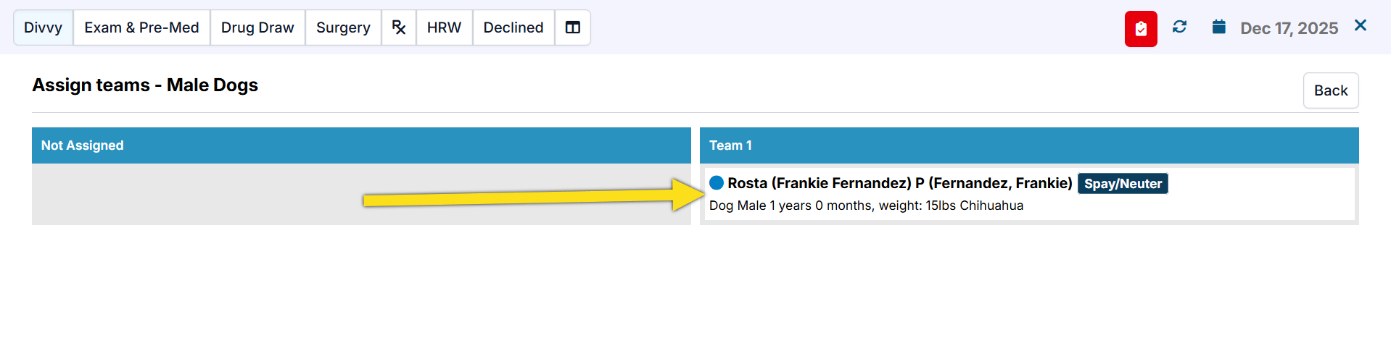
Task: Click the red clipboard check icon
Action: pyautogui.click(x=1141, y=29)
